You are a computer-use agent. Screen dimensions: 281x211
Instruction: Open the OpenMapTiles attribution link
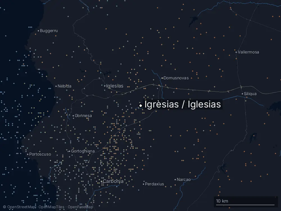(x=51, y=207)
